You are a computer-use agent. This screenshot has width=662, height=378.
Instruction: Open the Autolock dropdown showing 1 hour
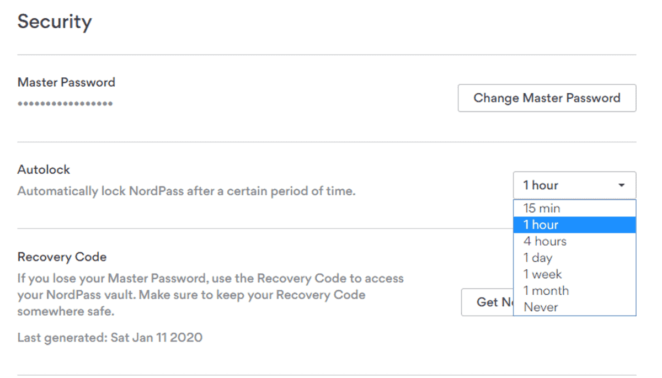point(574,185)
